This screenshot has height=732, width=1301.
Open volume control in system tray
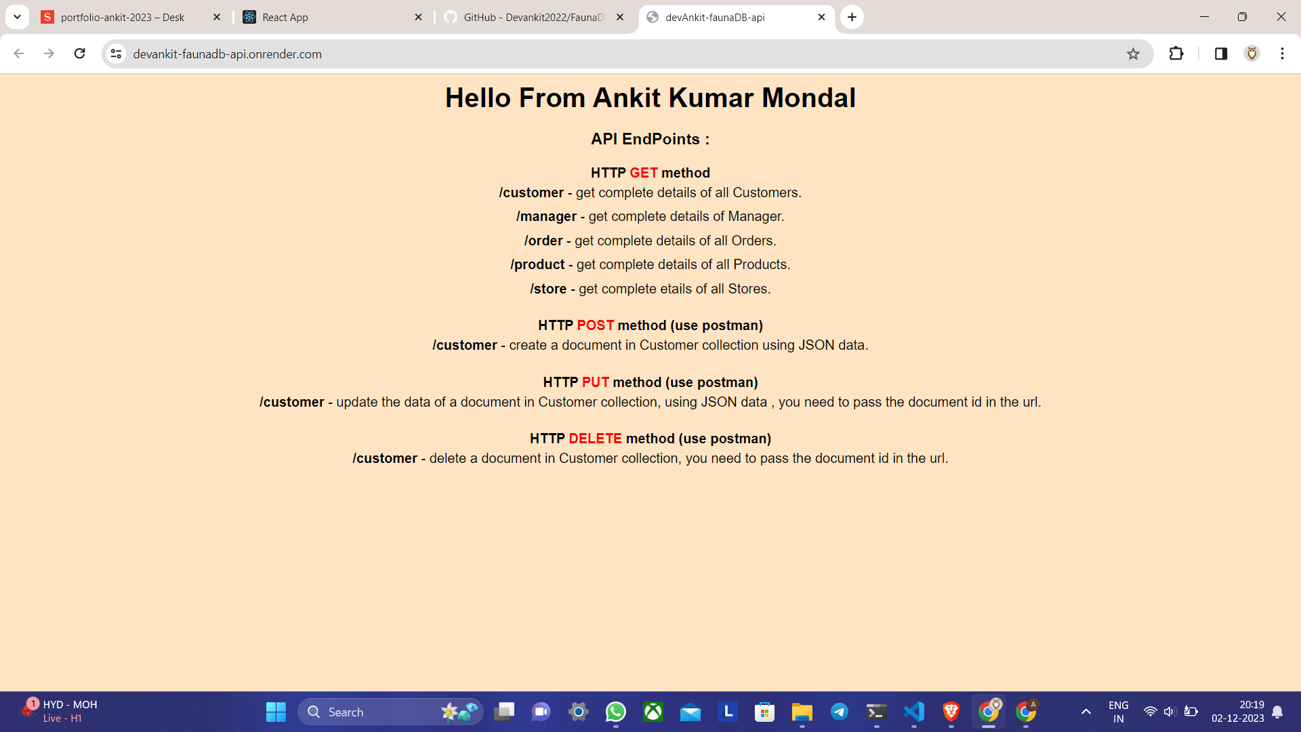tap(1170, 712)
